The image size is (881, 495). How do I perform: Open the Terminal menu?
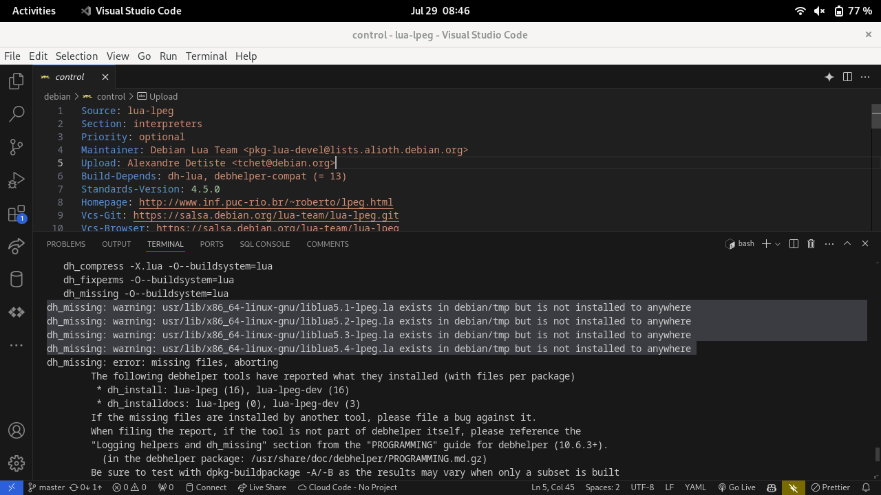click(x=206, y=56)
